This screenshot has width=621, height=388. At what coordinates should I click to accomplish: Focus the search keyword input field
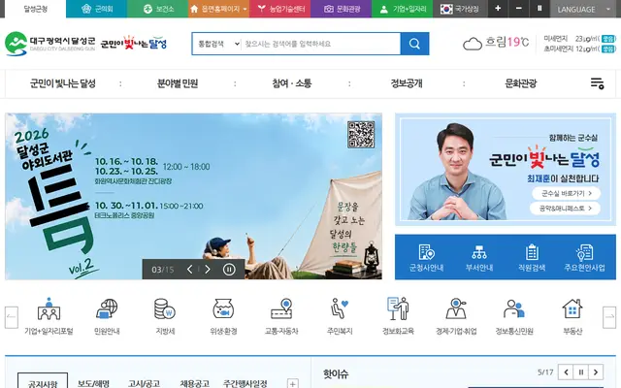tap(321, 44)
